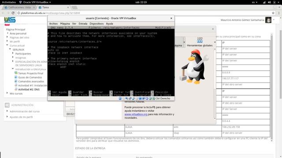This screenshot has height=158, width=282.
Task: Open Herramientas globales tools icon
Action: tap(200, 40)
